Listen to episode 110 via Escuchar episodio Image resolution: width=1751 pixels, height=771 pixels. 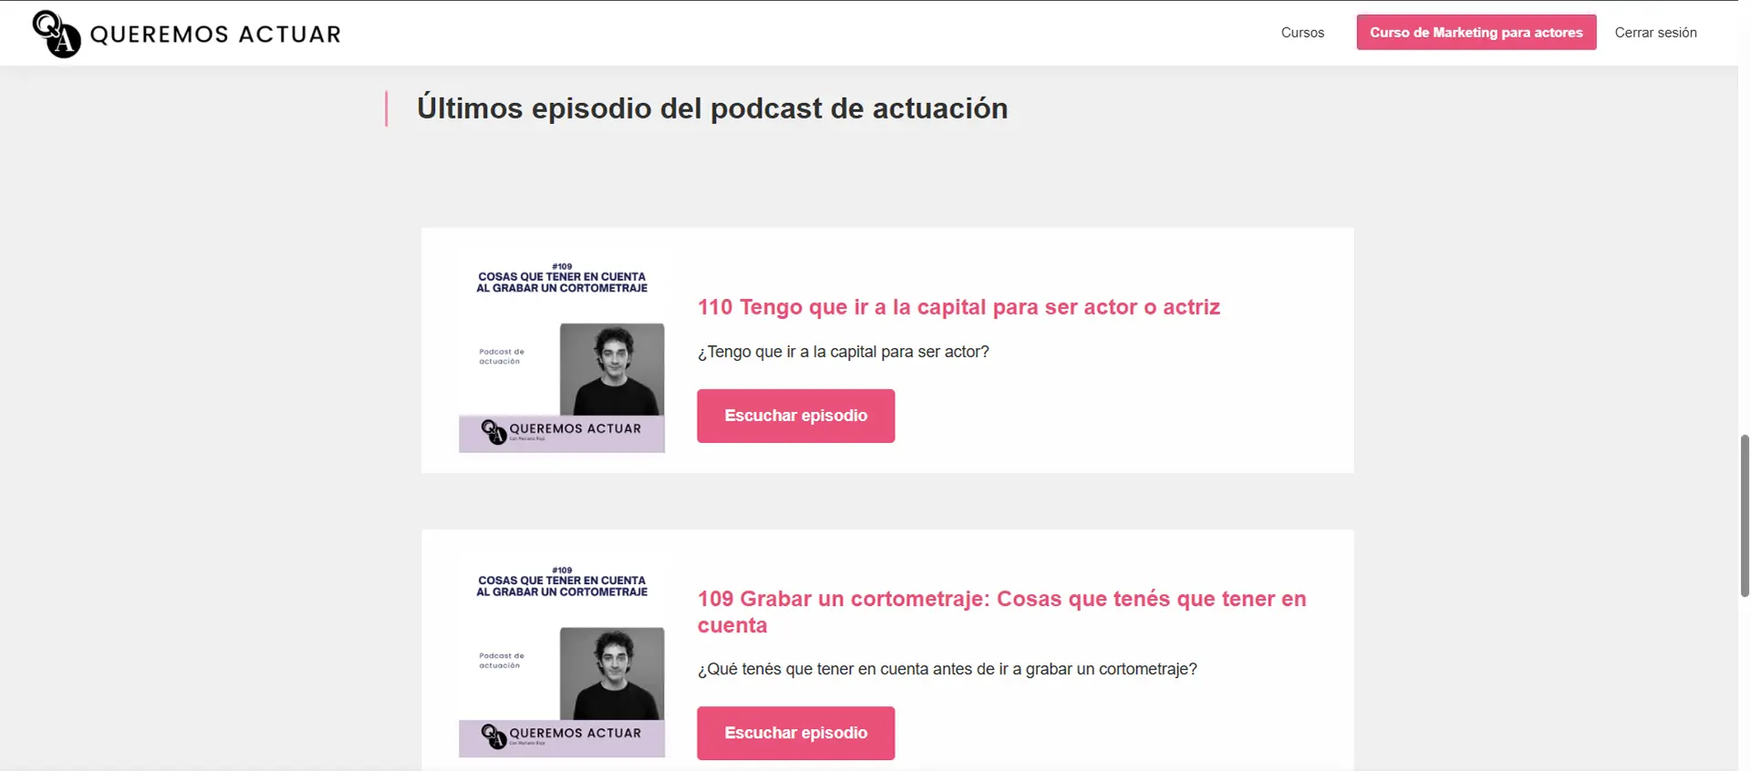pos(795,416)
